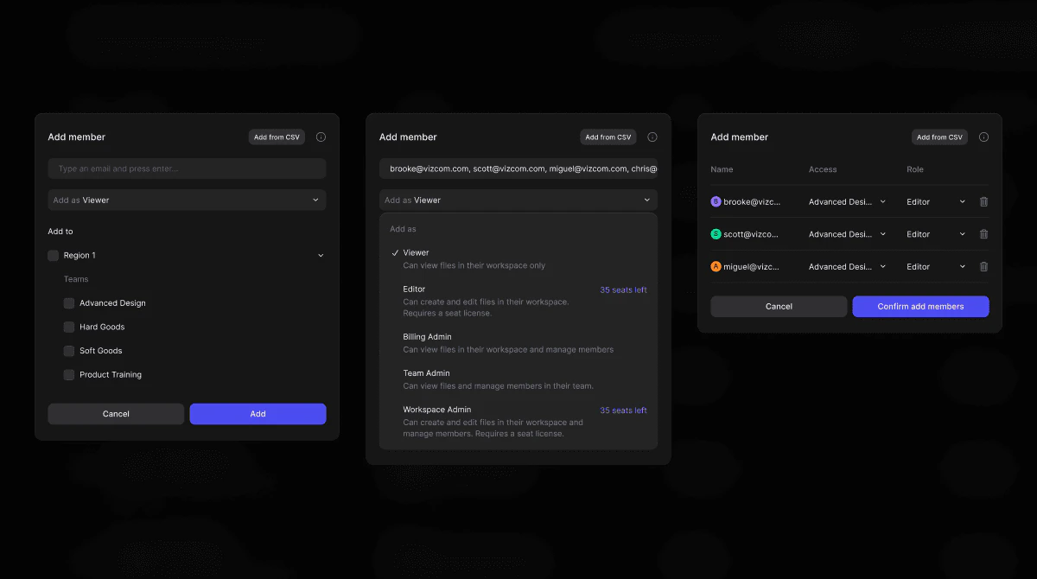This screenshot has width=1037, height=579.
Task: Click the brooke@vizc... email text
Action: coord(752,201)
